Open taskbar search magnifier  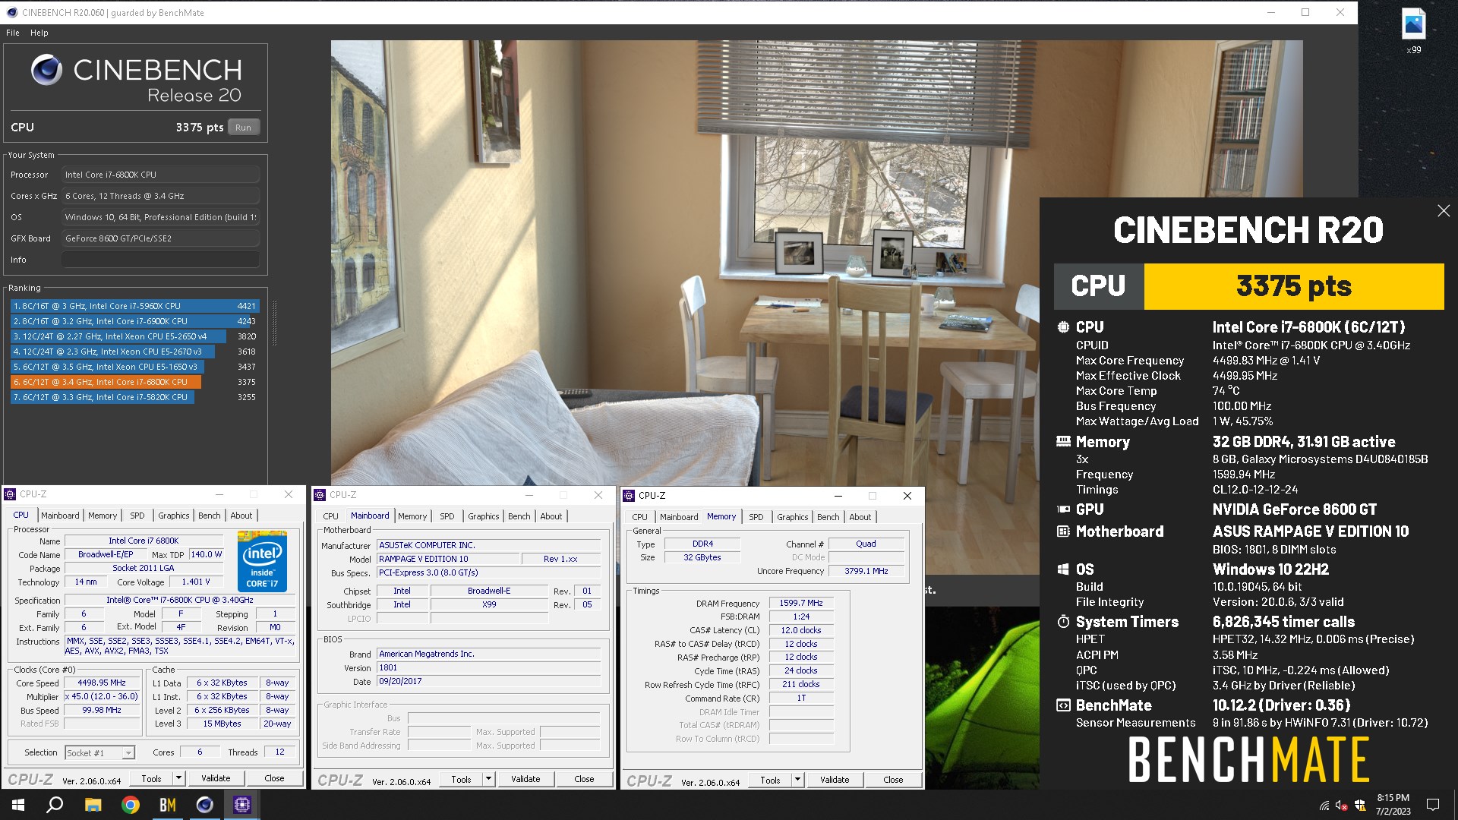click(55, 805)
